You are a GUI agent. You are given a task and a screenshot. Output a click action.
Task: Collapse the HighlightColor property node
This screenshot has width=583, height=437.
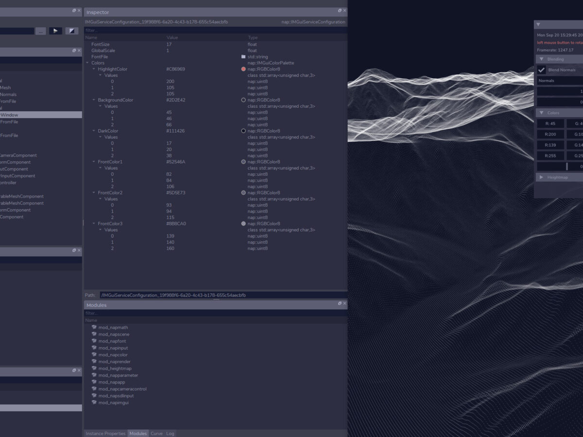pos(94,69)
